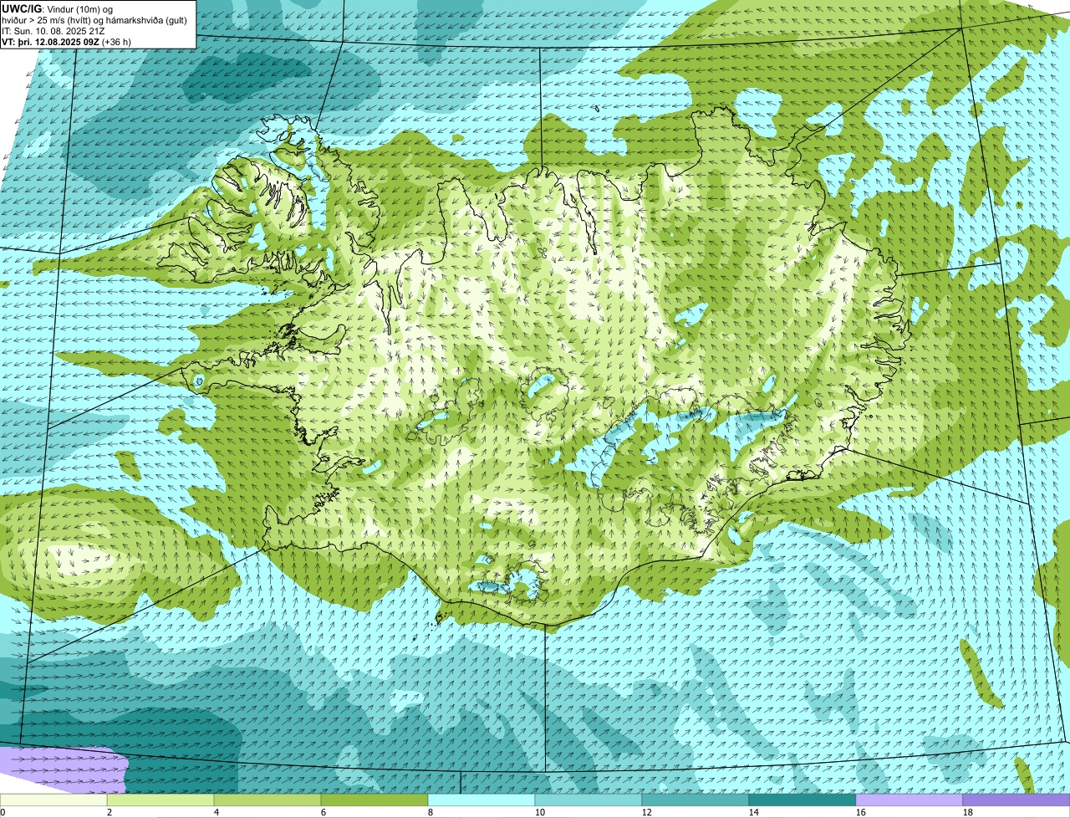Click the "4" label on the color scale

pos(217,812)
